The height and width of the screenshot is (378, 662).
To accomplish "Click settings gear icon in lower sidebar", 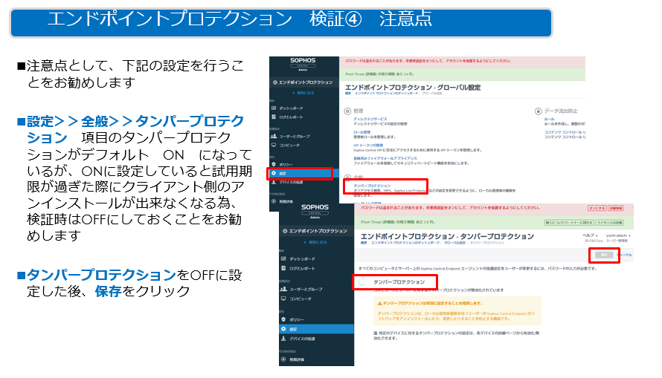I will pyautogui.click(x=283, y=329).
